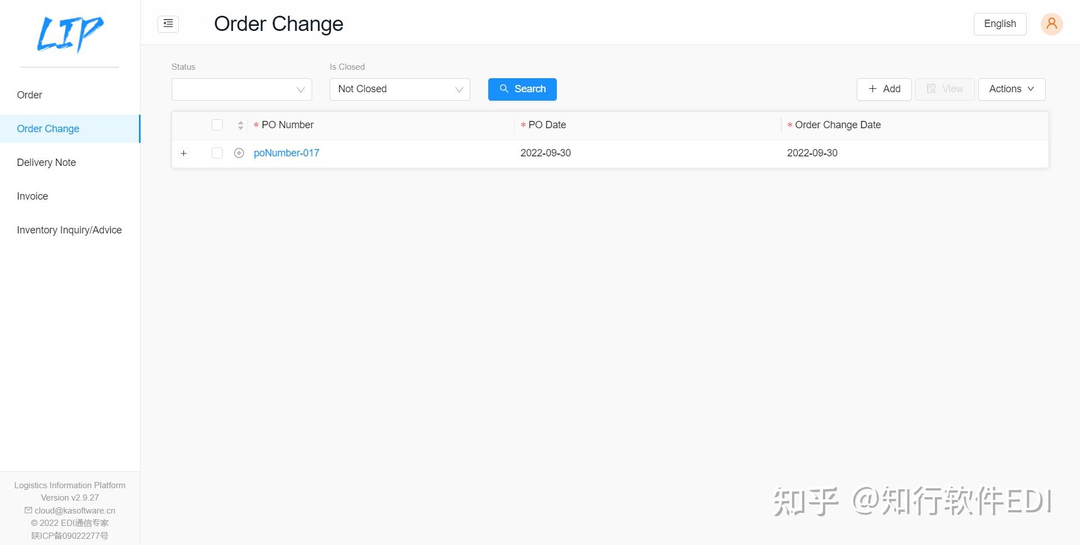Image resolution: width=1080 pixels, height=545 pixels.
Task: Check the select-all checkbox in table header
Action: (x=217, y=125)
